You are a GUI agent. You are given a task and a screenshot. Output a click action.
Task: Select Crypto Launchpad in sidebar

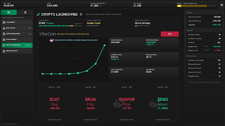[17, 45]
